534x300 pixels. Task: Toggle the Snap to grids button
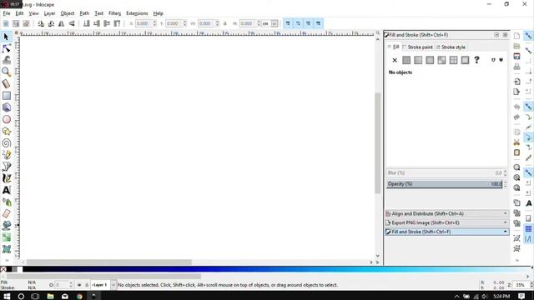pos(528,228)
